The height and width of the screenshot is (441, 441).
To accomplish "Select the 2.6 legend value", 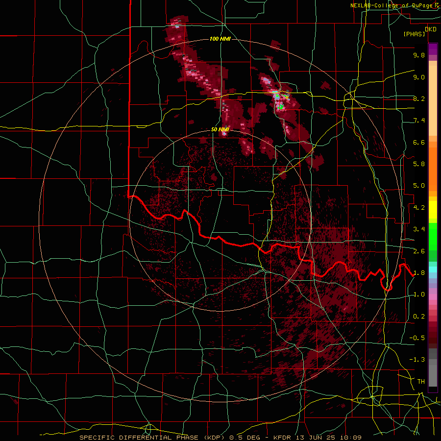I will pyautogui.click(x=419, y=251).
